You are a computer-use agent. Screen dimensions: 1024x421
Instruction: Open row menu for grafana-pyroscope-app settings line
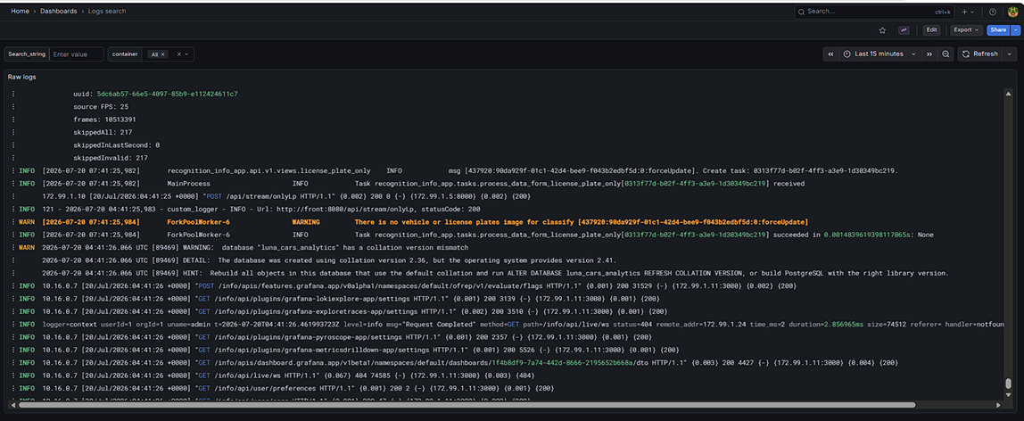(x=12, y=337)
